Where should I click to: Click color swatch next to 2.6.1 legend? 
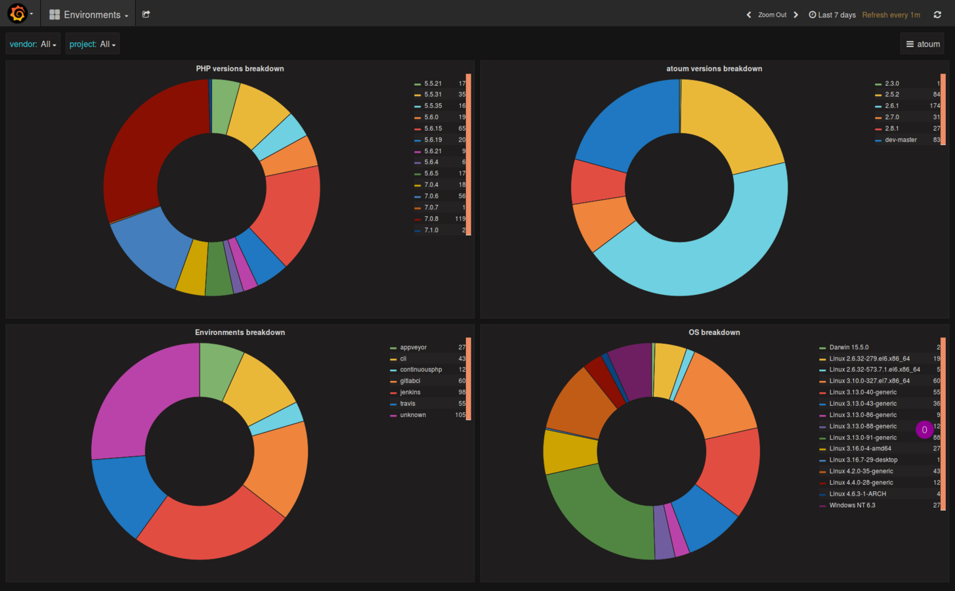pos(878,106)
